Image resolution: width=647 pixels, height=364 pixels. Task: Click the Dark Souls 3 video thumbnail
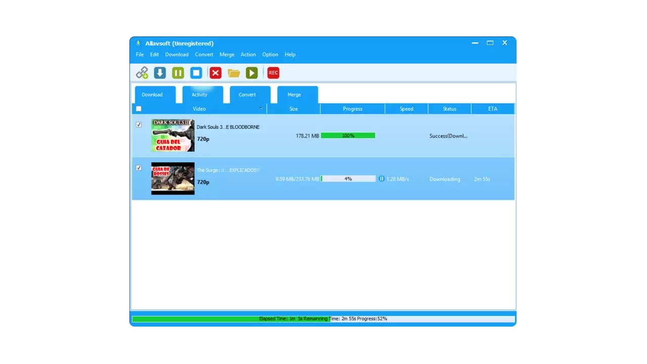(x=172, y=135)
